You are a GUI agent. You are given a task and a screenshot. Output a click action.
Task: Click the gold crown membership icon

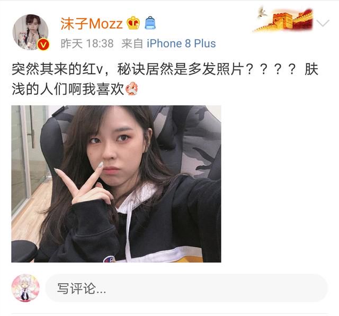click(133, 23)
